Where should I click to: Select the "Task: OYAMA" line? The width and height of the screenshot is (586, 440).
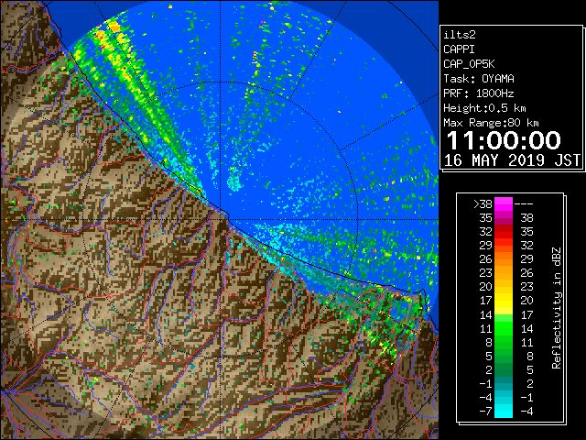pos(479,79)
